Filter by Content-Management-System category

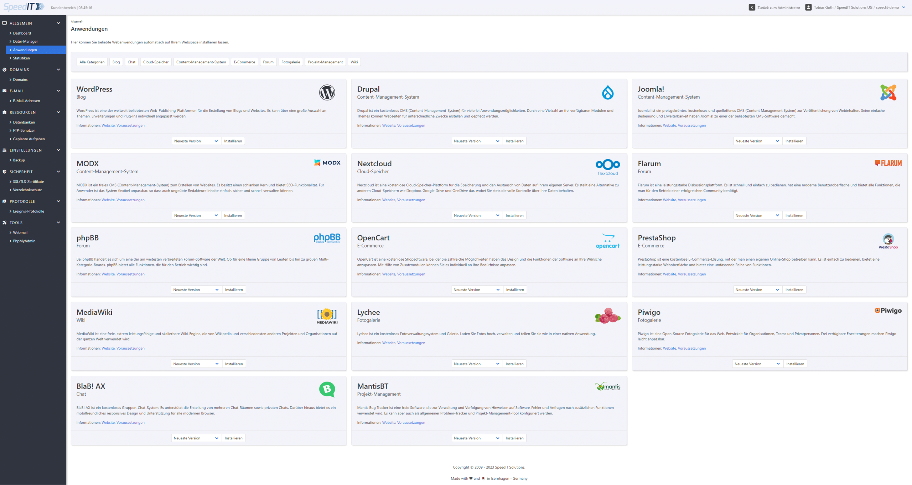point(201,62)
